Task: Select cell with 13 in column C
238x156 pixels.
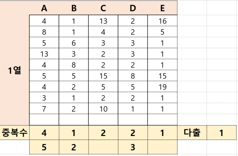Action: (x=103, y=20)
